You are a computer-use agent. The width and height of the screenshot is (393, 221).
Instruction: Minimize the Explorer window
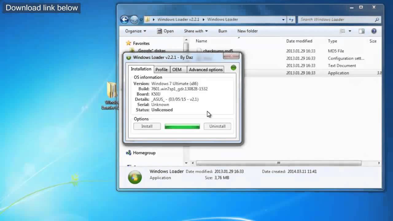pyautogui.click(x=352, y=7)
